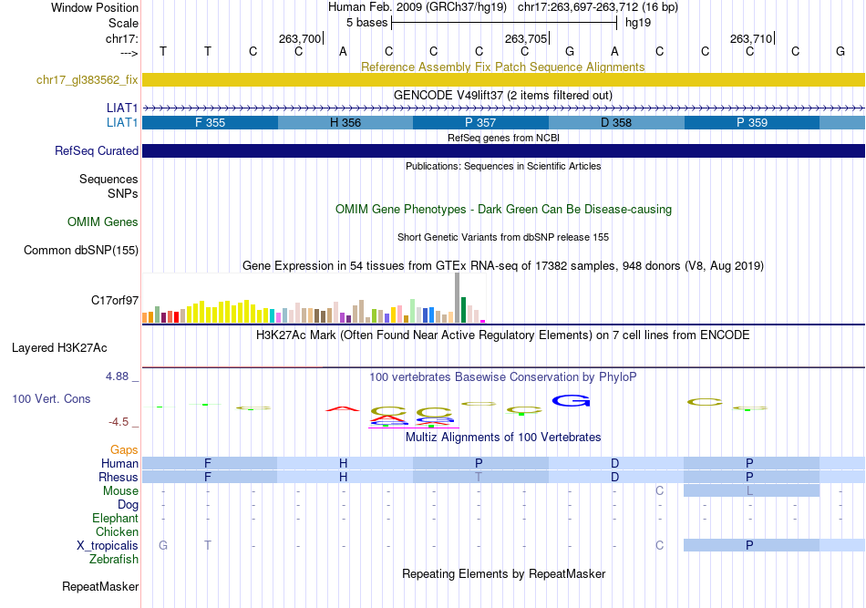Click the C17orf97 expression bar chart
Viewport: 866px width, 608px height.
[314, 298]
